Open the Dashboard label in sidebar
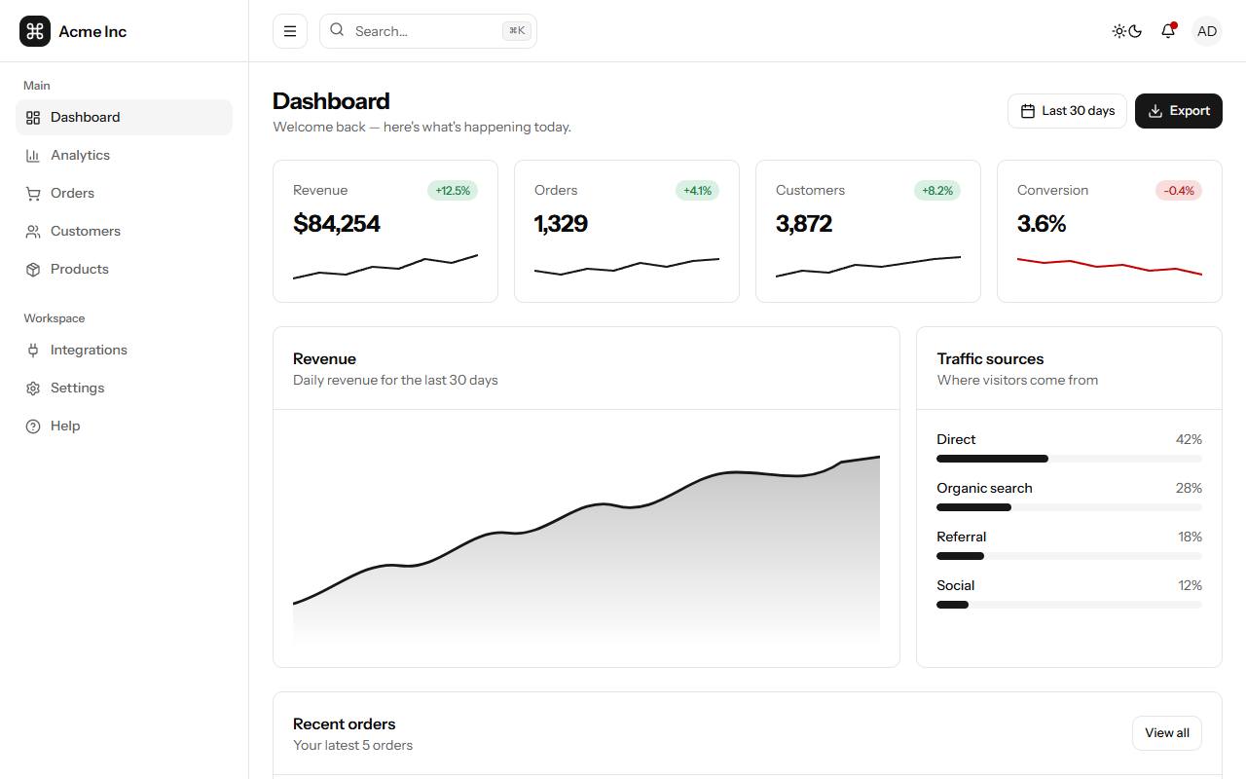This screenshot has height=779, width=1246. pos(86,117)
